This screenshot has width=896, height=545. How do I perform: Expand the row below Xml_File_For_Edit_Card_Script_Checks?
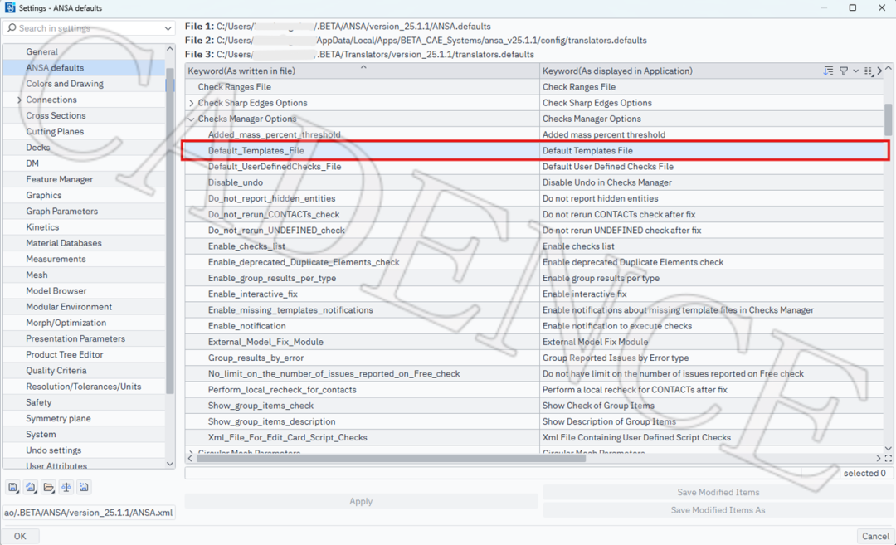click(192, 452)
